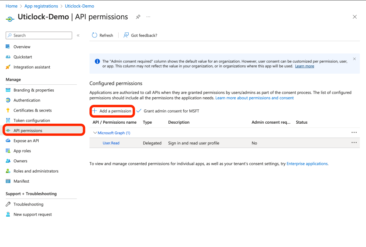Focus the sidebar Search field
Viewport: 366px width, 247px height.
pyautogui.click(x=39, y=35)
